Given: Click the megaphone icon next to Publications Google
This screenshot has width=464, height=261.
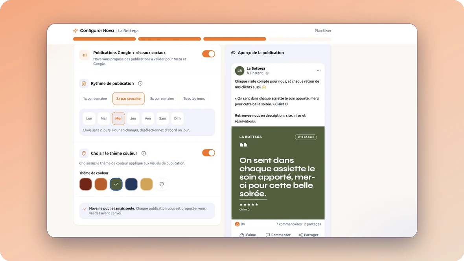Looking at the screenshot, I should click(84, 55).
